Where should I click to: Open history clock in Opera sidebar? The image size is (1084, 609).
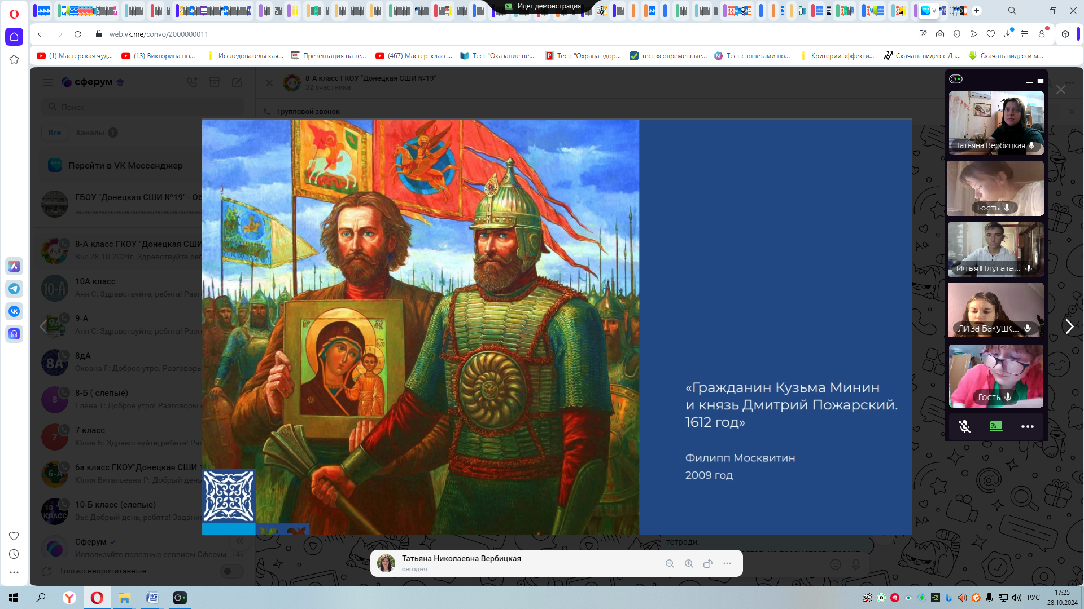pos(14,554)
